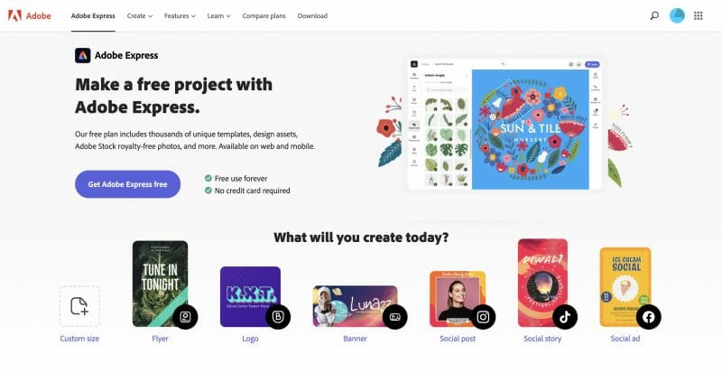Open the apps grid launcher icon

(698, 15)
